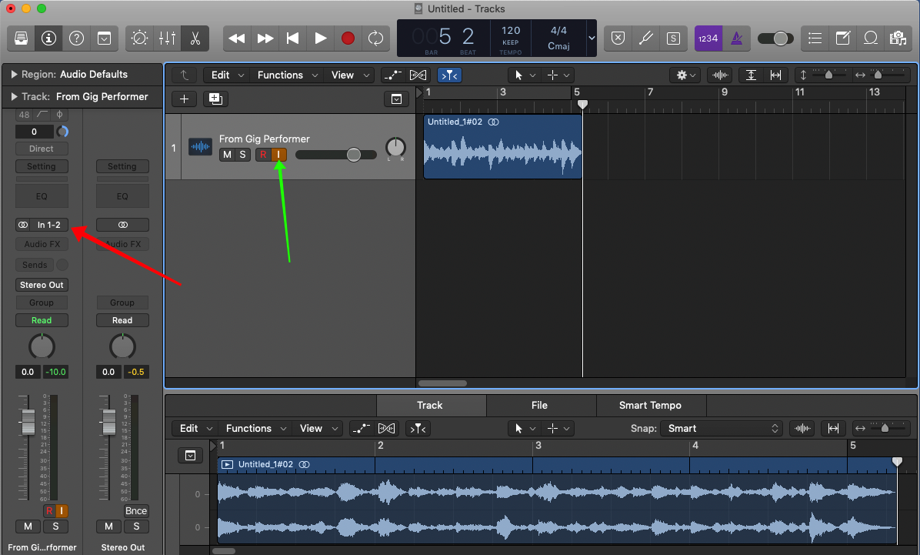Viewport: 920px width, 555px height.
Task: Open the List Editors icon
Action: point(815,38)
